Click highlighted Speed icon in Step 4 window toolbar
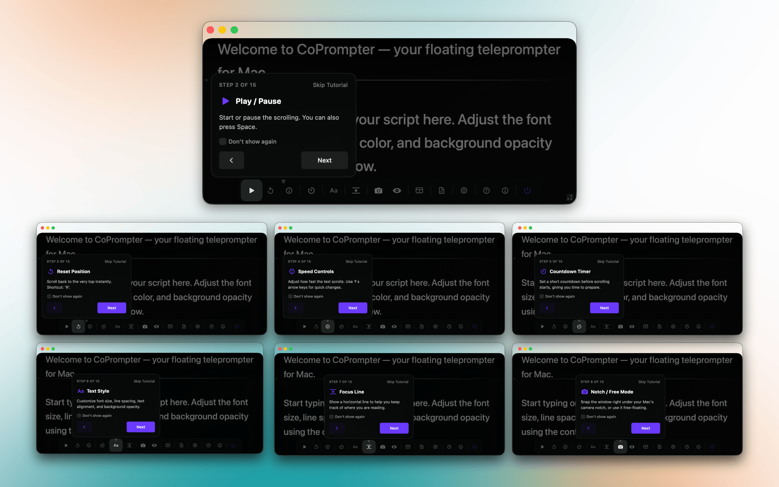779x487 pixels. (328, 327)
